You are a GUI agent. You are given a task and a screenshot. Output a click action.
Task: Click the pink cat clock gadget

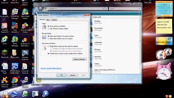[x=164, y=71]
